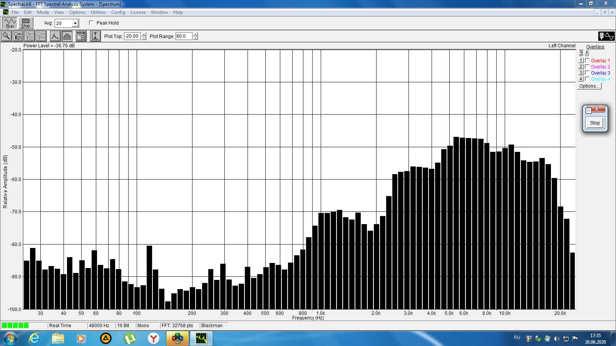Viewport: 616px width, 346px height.
Task: Click the Zoom Out Full icon
Action: click(x=41, y=36)
